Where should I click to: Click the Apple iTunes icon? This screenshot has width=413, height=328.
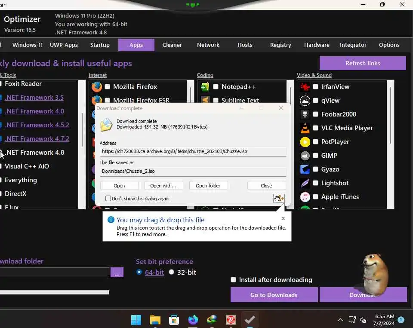tap(305, 196)
